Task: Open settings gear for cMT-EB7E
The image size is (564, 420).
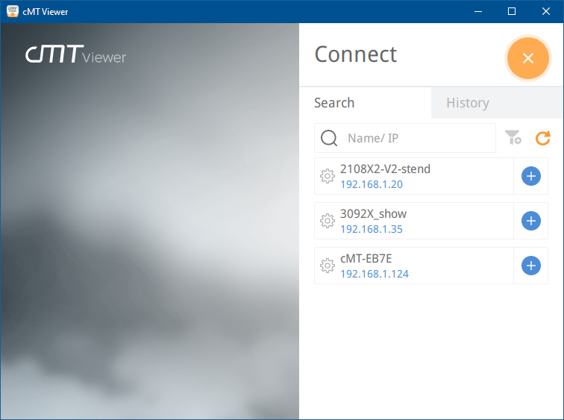Action: [x=328, y=266]
